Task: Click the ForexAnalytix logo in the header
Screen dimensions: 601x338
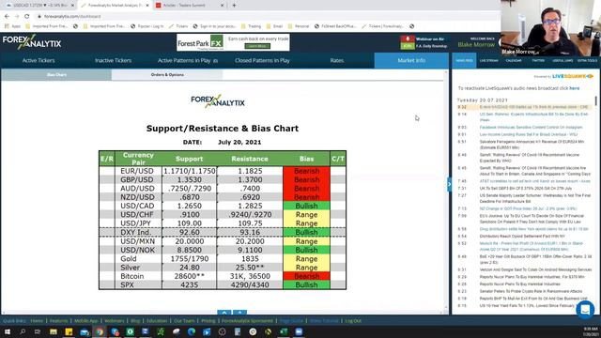Action: pos(32,42)
